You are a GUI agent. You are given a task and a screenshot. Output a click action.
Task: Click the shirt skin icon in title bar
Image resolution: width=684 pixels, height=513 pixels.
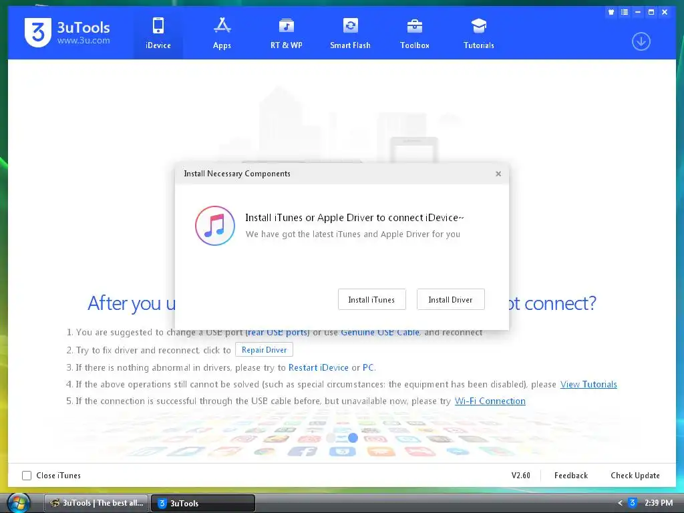[611, 12]
